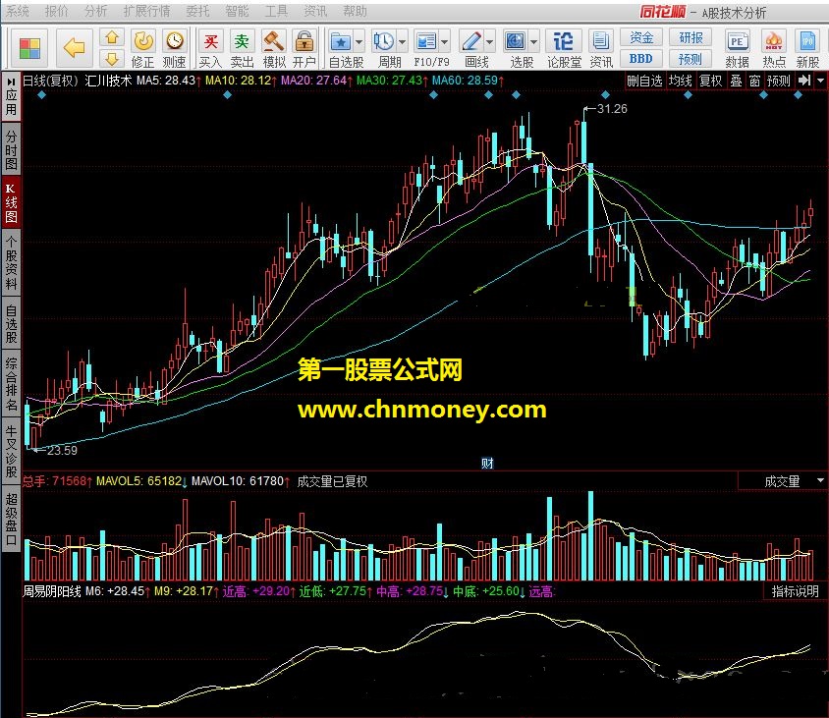The image size is (829, 718).
Task: Switch to 超级盘口 sidebar tab
Action: pos(11,520)
